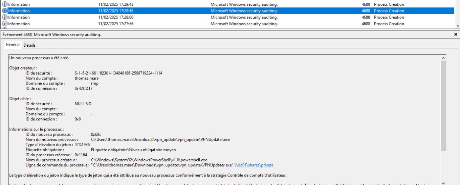This screenshot has height=185, width=460.
Task: Click the Information icon of the selected 17:28:16 event
Action: 5,11
